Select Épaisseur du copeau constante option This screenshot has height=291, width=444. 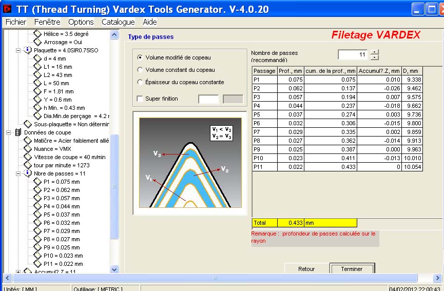(140, 82)
